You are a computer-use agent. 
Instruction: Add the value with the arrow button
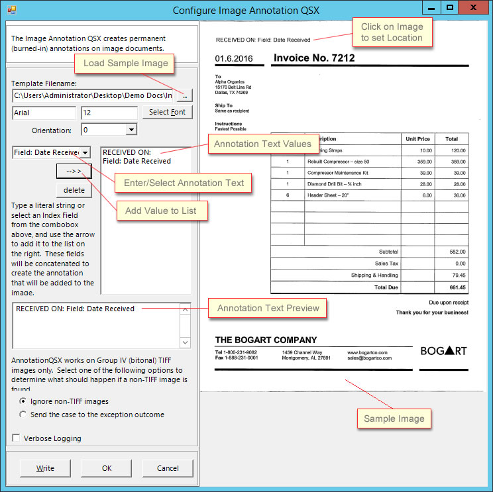[74, 172]
